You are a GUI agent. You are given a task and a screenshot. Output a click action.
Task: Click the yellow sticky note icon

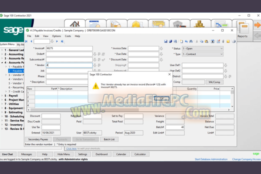(x=228, y=41)
